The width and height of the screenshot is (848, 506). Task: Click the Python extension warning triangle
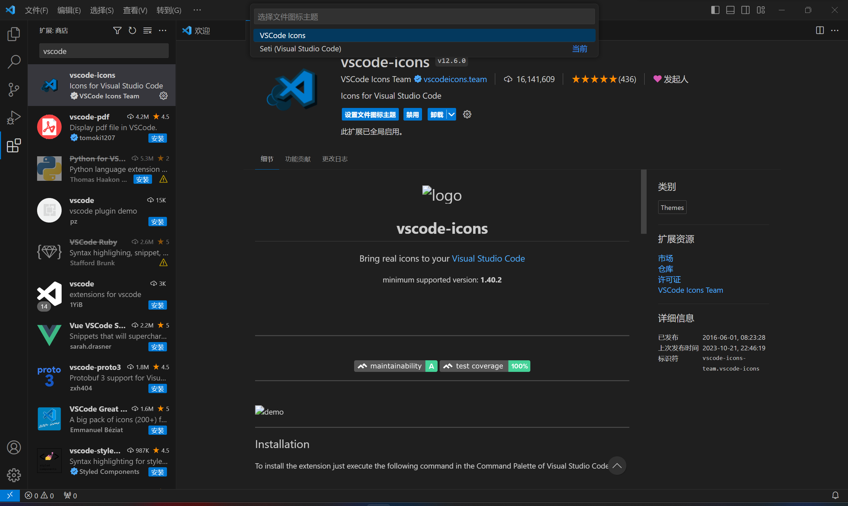click(x=163, y=179)
